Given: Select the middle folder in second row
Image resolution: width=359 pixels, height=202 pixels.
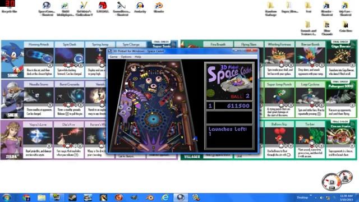Looking at the screenshot, I should 326,28.
